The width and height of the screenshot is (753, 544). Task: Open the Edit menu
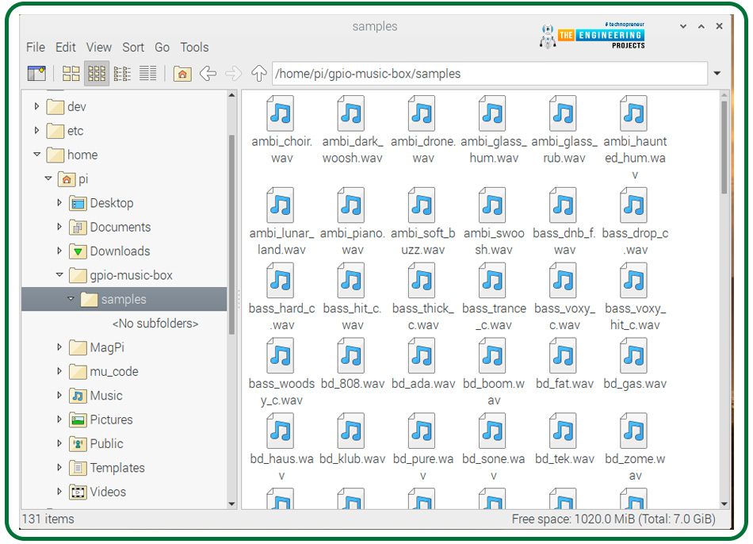point(65,47)
